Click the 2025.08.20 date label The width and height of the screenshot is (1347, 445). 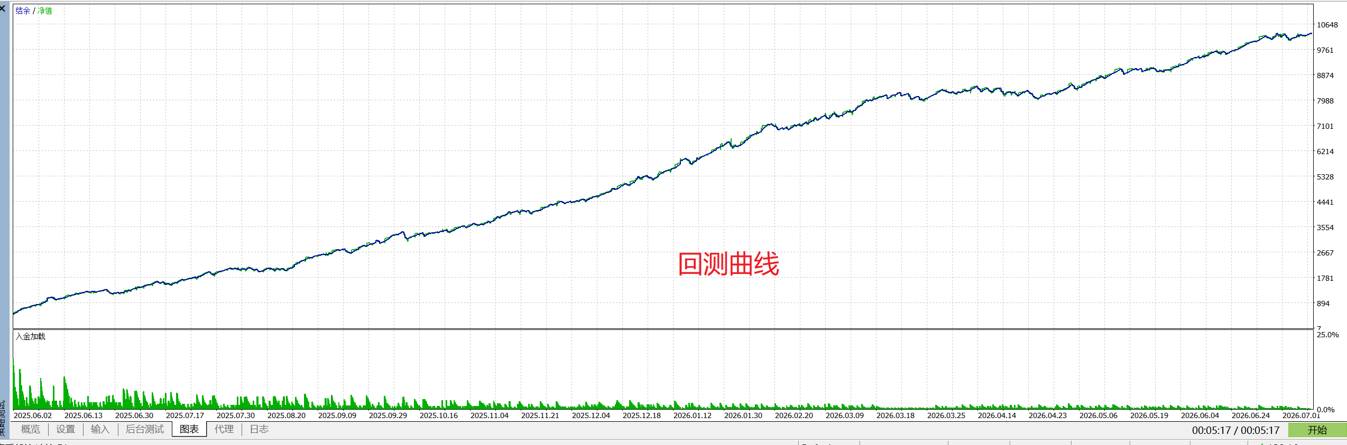pyautogui.click(x=287, y=415)
